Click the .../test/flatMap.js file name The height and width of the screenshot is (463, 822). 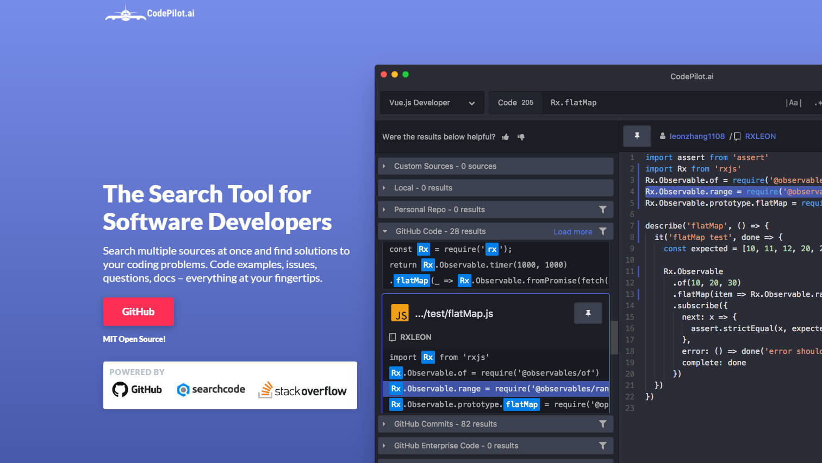454,314
